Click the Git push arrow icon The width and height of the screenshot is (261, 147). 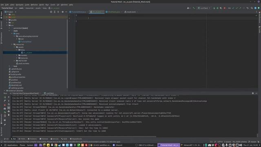[x=240, y=8]
